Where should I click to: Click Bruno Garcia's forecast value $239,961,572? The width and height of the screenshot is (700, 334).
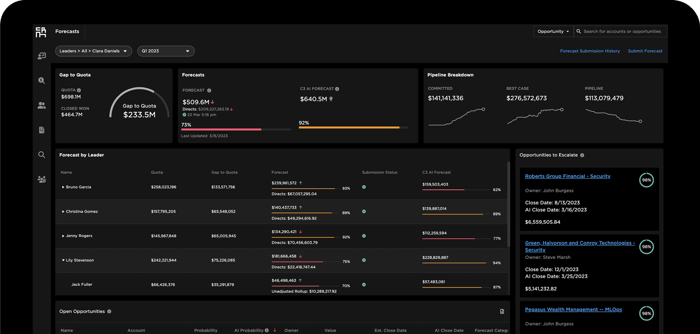coord(284,183)
